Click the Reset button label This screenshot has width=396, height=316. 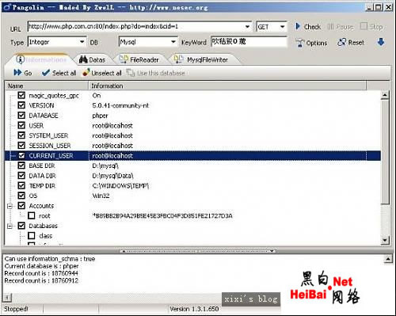point(356,42)
